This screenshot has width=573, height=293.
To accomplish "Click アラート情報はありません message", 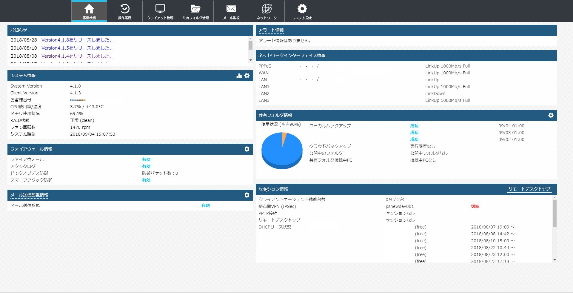I will click(285, 41).
